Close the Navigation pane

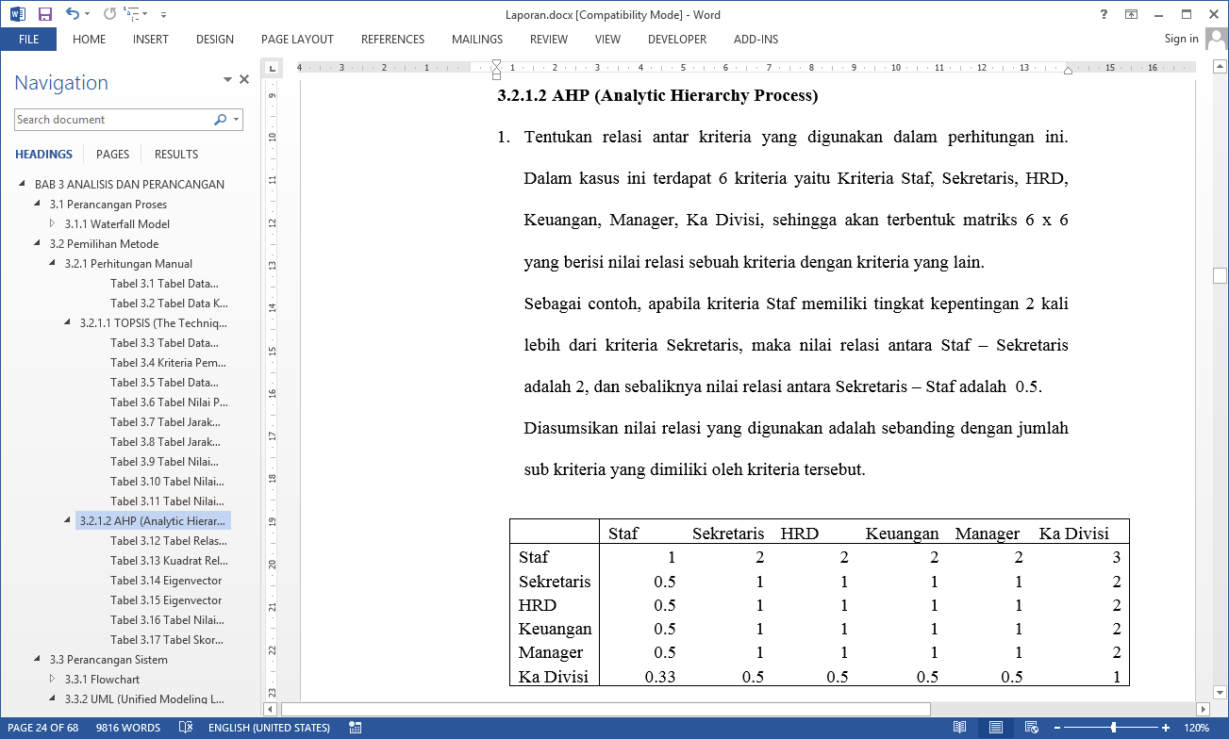[x=244, y=80]
